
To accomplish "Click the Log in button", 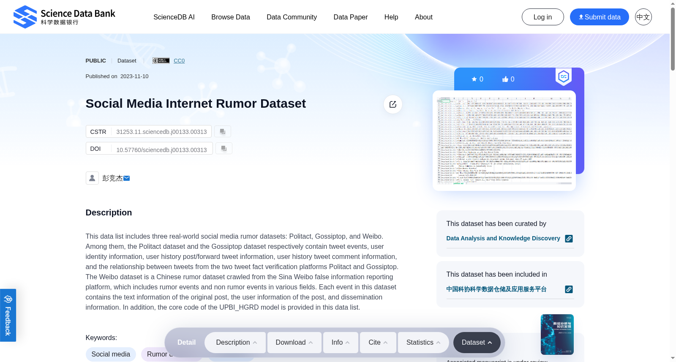I will point(543,17).
